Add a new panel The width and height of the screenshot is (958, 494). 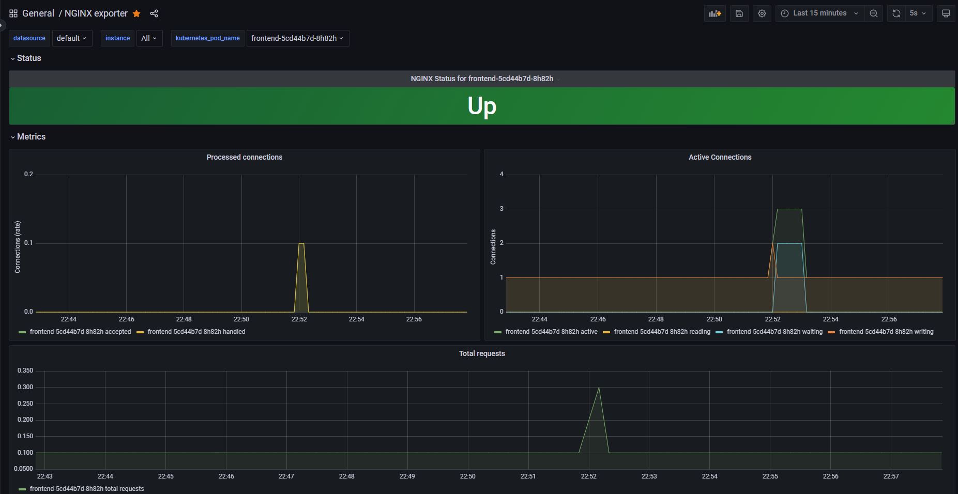(x=715, y=13)
